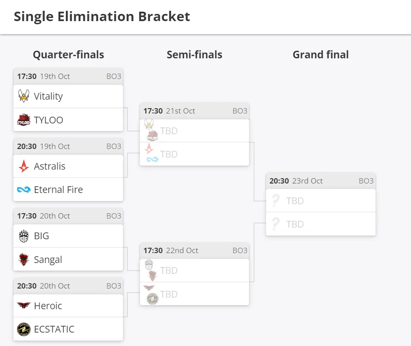Open the 20:30 20th Oct match header
The height and width of the screenshot is (346, 411).
point(68,286)
